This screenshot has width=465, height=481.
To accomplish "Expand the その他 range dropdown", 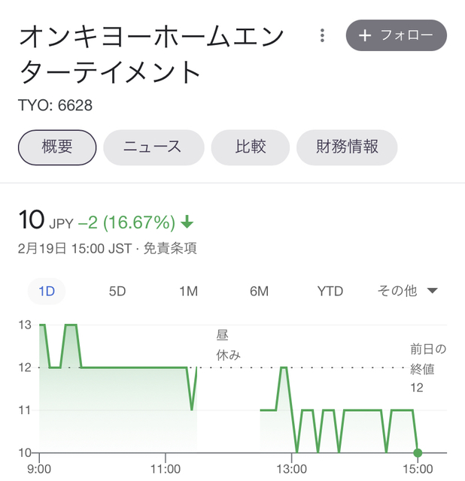I will (x=407, y=291).
